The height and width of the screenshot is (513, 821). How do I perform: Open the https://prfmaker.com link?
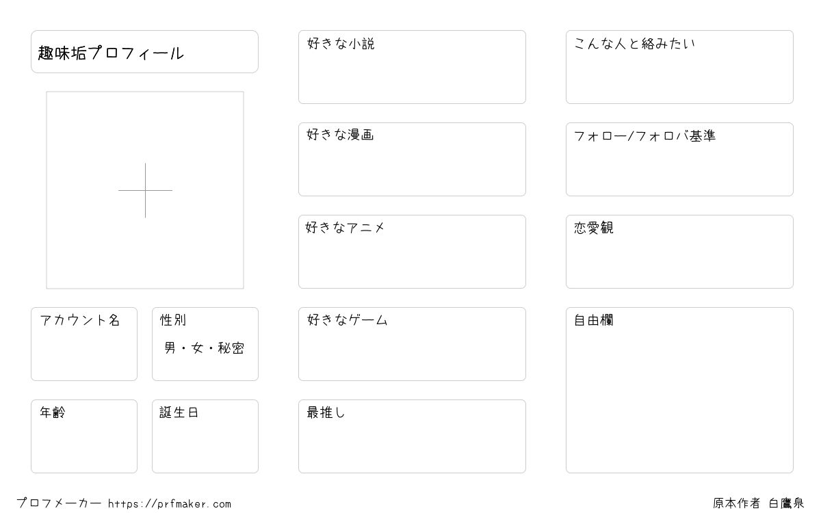pos(170,504)
